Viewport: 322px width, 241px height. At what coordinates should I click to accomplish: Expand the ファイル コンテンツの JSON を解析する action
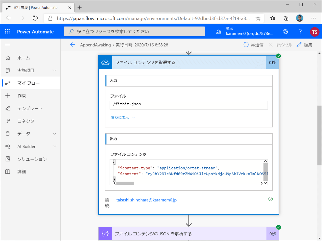[x=189, y=234]
